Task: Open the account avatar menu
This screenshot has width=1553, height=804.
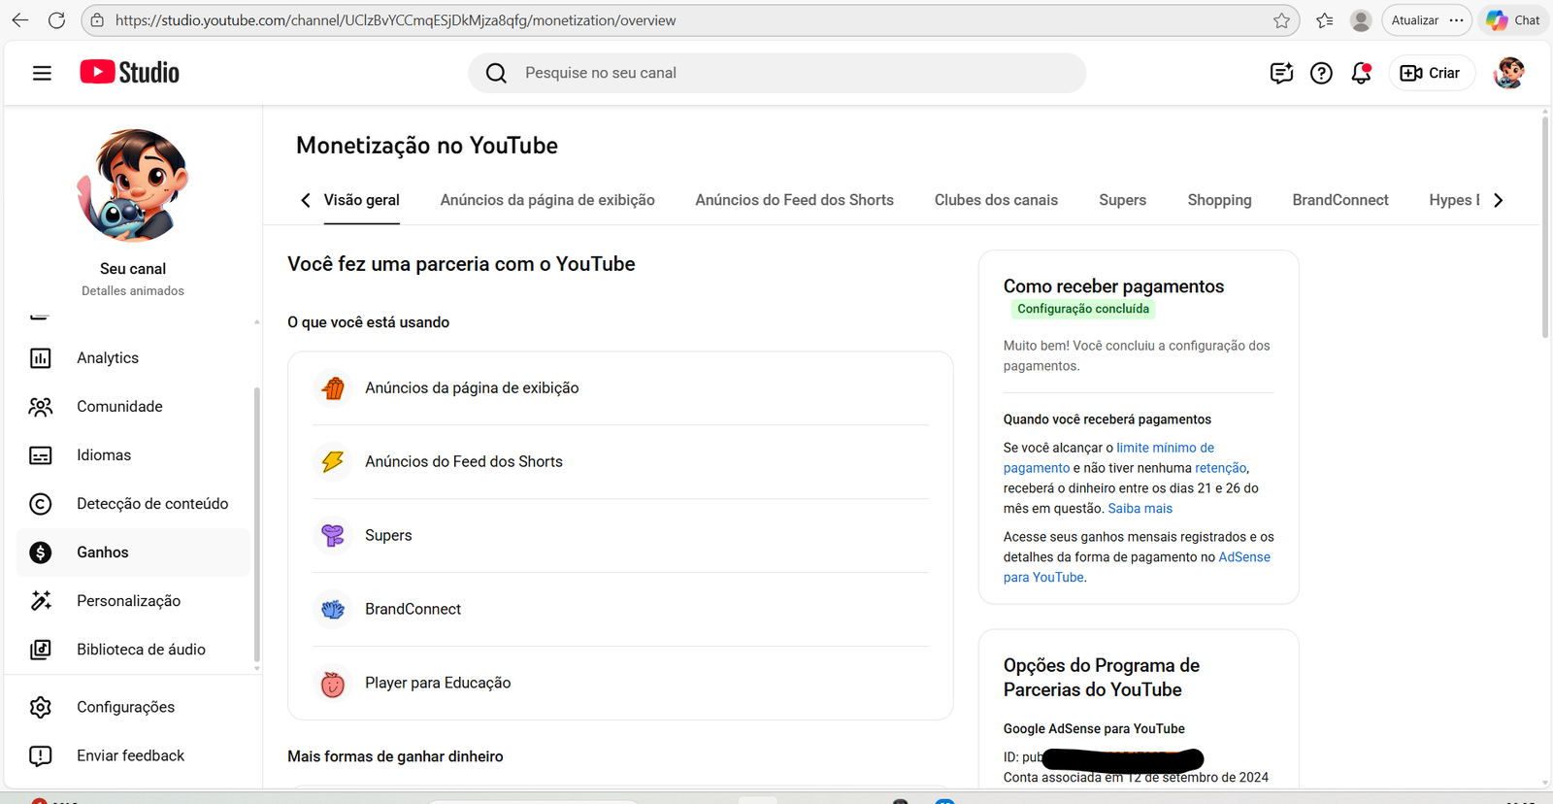Action: coord(1509,73)
